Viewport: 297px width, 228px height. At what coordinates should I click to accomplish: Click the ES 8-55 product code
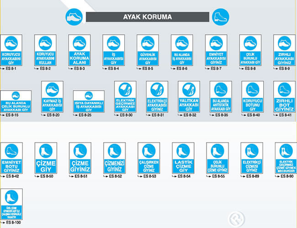pos(218,176)
